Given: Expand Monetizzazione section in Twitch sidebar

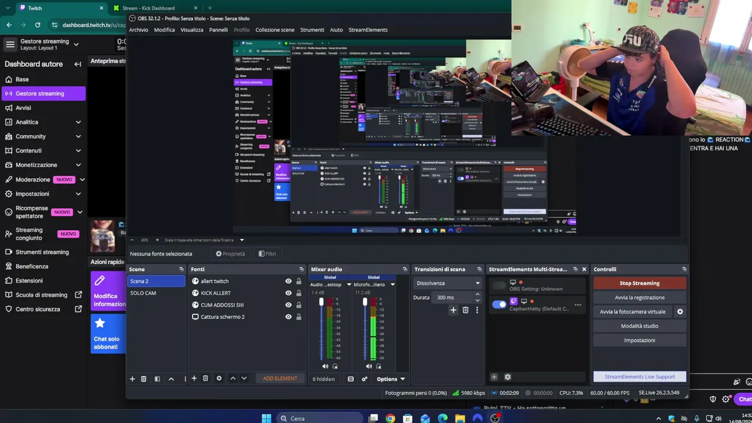Looking at the screenshot, I should (78, 165).
